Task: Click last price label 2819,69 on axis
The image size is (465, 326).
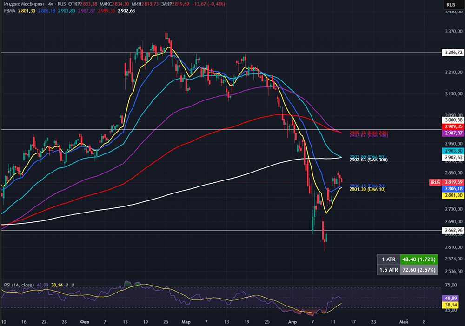Action: tap(453, 182)
